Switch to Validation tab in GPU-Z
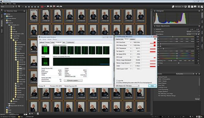204x118 pixels. tap(132, 39)
